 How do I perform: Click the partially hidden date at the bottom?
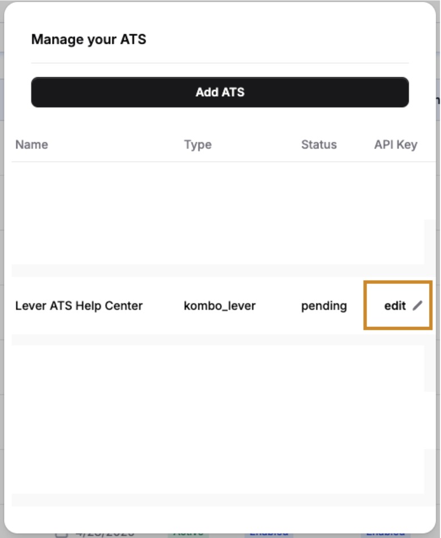coord(104,535)
